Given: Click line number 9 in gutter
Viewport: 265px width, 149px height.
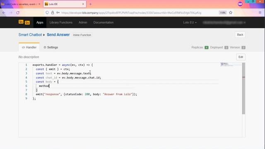Looking at the screenshot, I should point(26,99).
